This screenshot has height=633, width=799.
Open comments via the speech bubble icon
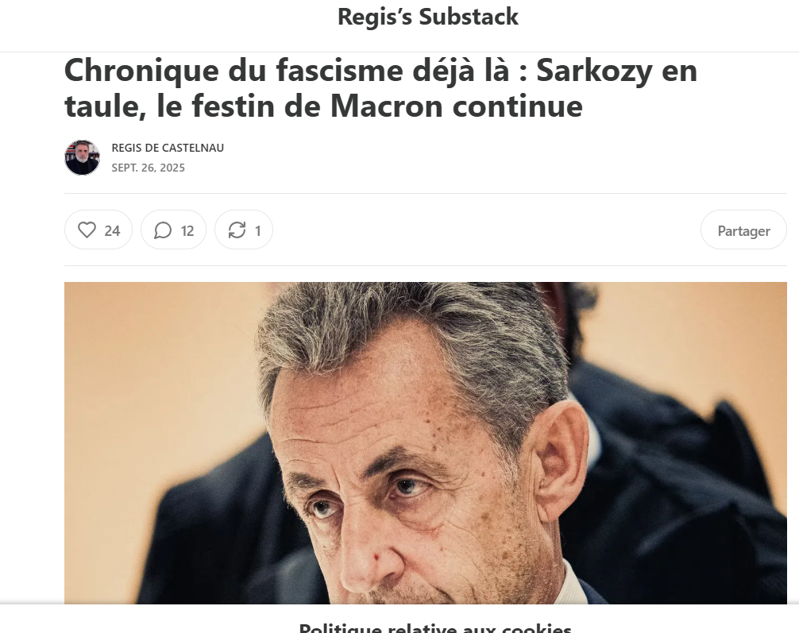coord(163,230)
